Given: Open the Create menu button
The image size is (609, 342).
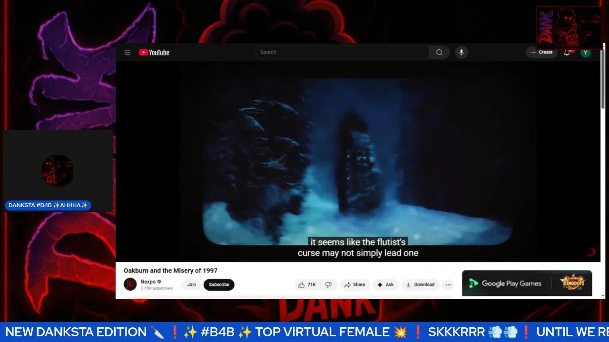Looking at the screenshot, I should tap(541, 52).
